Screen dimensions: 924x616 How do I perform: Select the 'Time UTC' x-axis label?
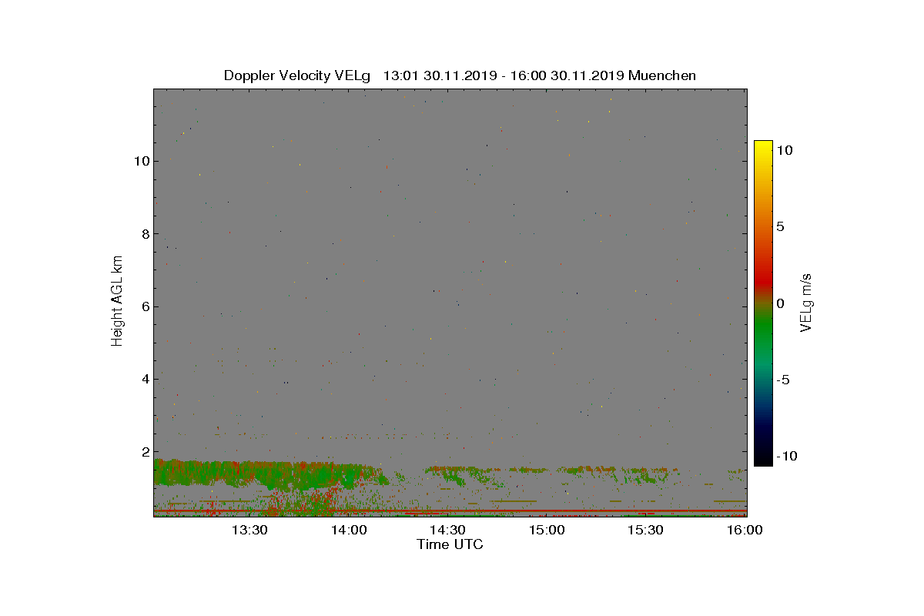coord(450,544)
